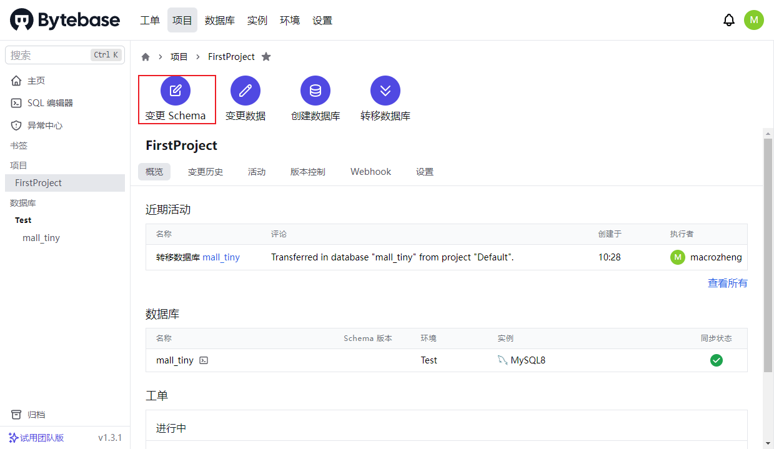Click the 10:28 creation time cell

[x=610, y=257]
